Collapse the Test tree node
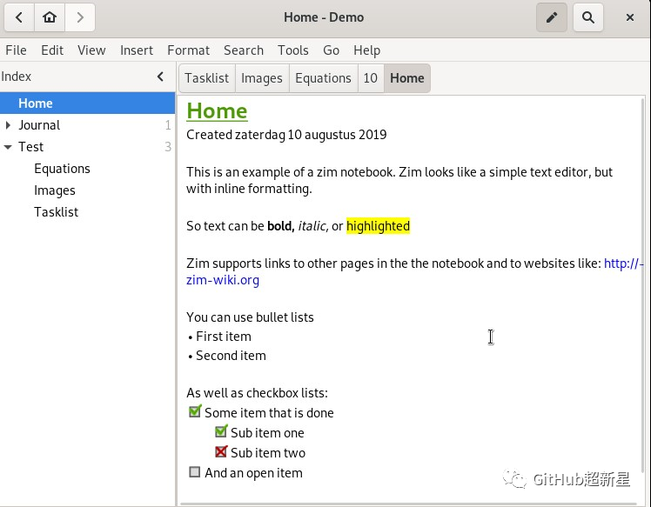This screenshot has width=651, height=507. tap(8, 147)
